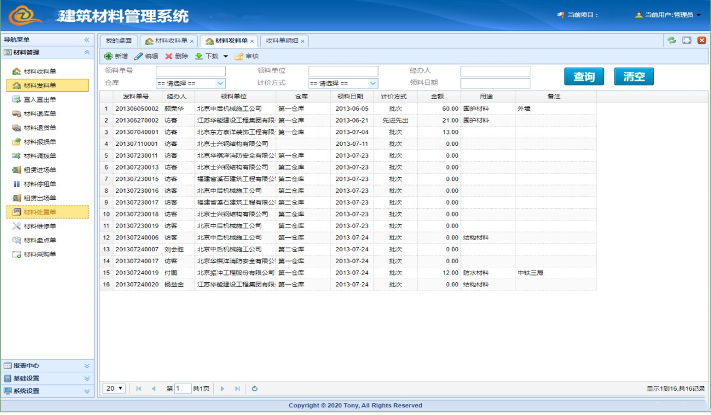The image size is (711, 415).
Task: Click 下载 download toolbar button
Action: coord(207,56)
